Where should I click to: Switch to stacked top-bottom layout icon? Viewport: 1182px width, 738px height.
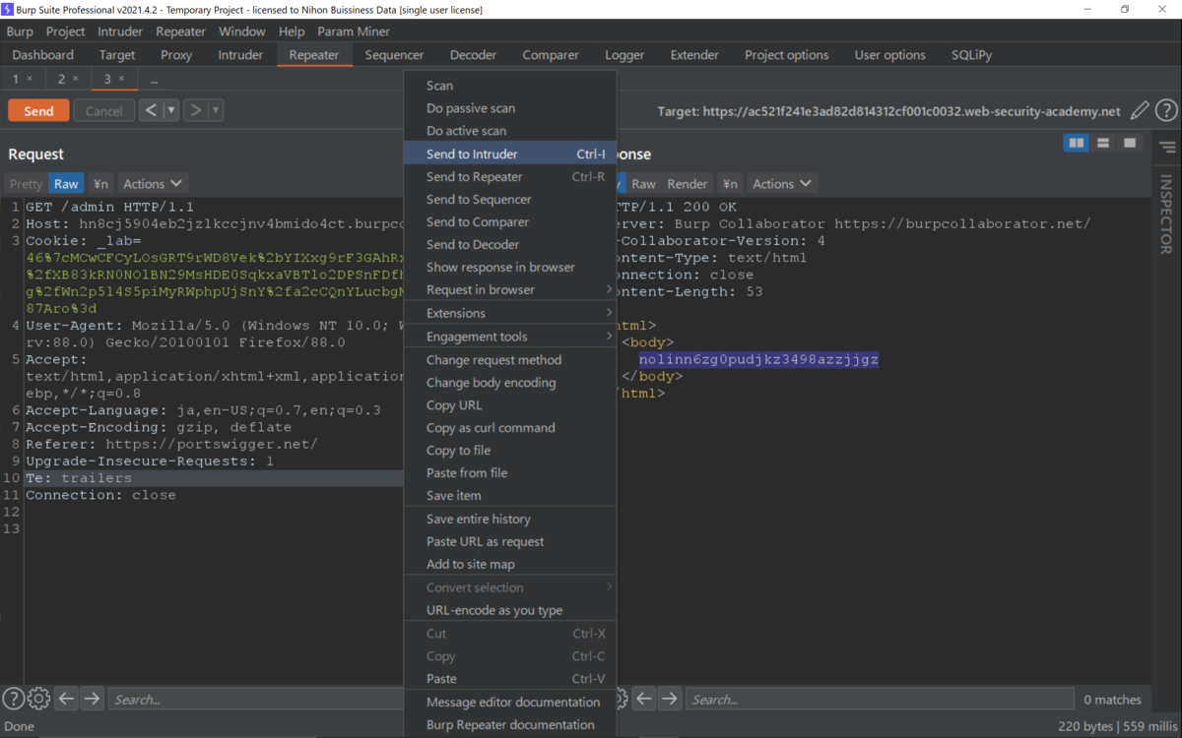tap(1103, 144)
